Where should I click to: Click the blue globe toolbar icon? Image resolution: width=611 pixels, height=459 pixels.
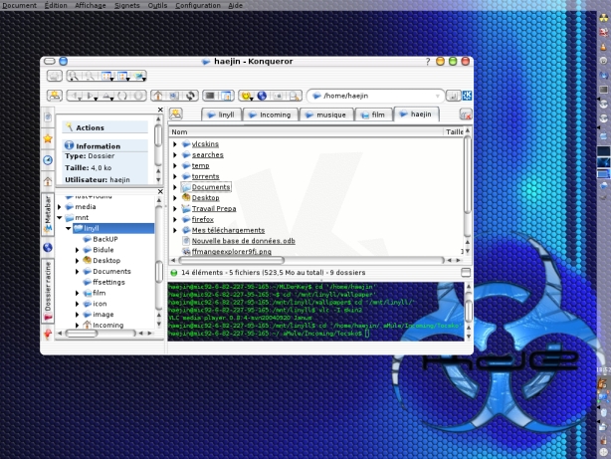pyautogui.click(x=262, y=96)
